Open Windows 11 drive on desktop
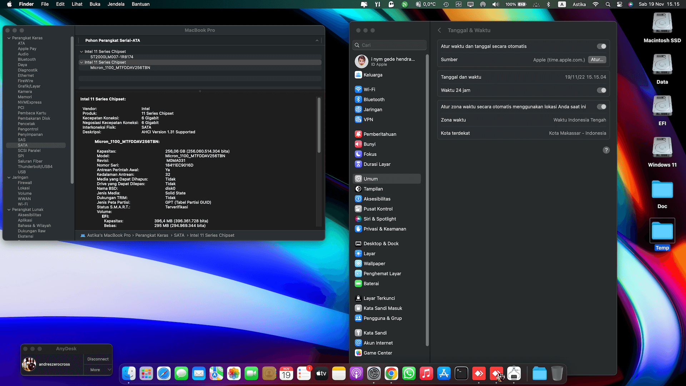 pyautogui.click(x=662, y=152)
